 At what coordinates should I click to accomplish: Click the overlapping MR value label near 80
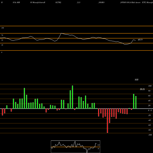(x=142, y=89)
